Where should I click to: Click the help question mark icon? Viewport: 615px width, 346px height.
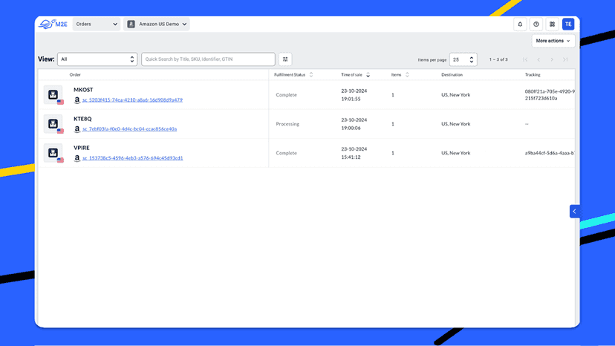536,25
